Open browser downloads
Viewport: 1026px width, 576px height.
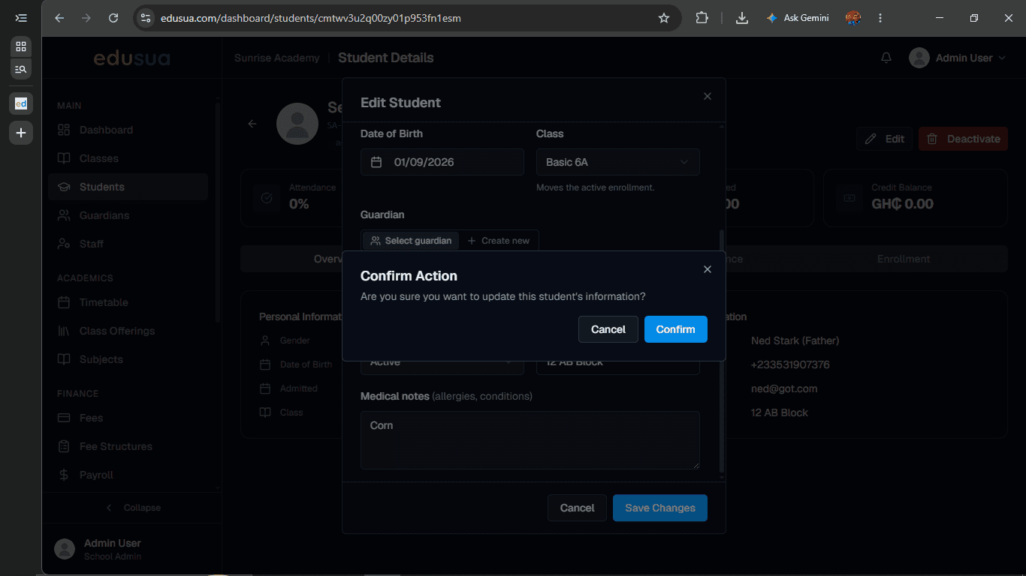click(x=742, y=18)
